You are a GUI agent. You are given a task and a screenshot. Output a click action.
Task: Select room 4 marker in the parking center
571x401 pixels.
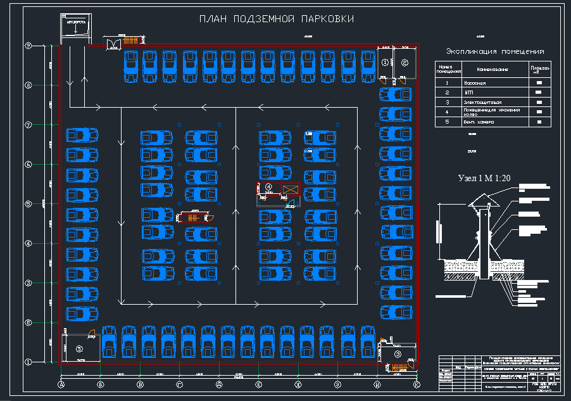click(268, 187)
